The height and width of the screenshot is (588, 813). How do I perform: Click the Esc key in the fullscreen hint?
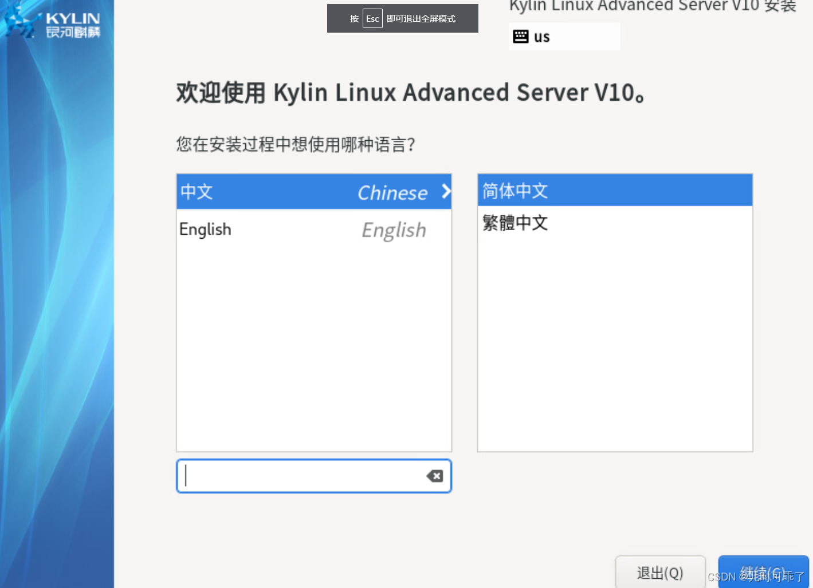pyautogui.click(x=372, y=18)
